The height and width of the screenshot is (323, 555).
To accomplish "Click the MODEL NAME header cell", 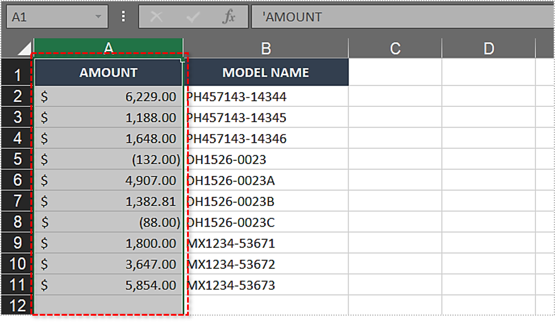I will [266, 72].
